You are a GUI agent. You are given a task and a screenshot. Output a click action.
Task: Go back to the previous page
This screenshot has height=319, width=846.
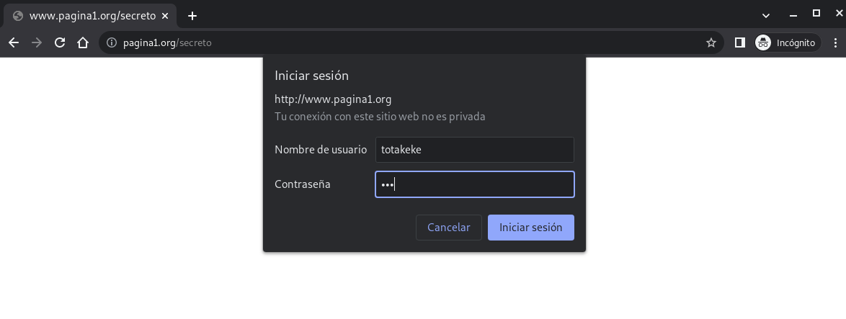pos(14,42)
